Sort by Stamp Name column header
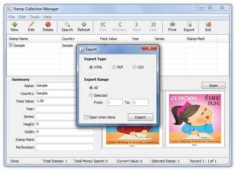The width and height of the screenshot is (236, 171). pyautogui.click(x=33, y=39)
